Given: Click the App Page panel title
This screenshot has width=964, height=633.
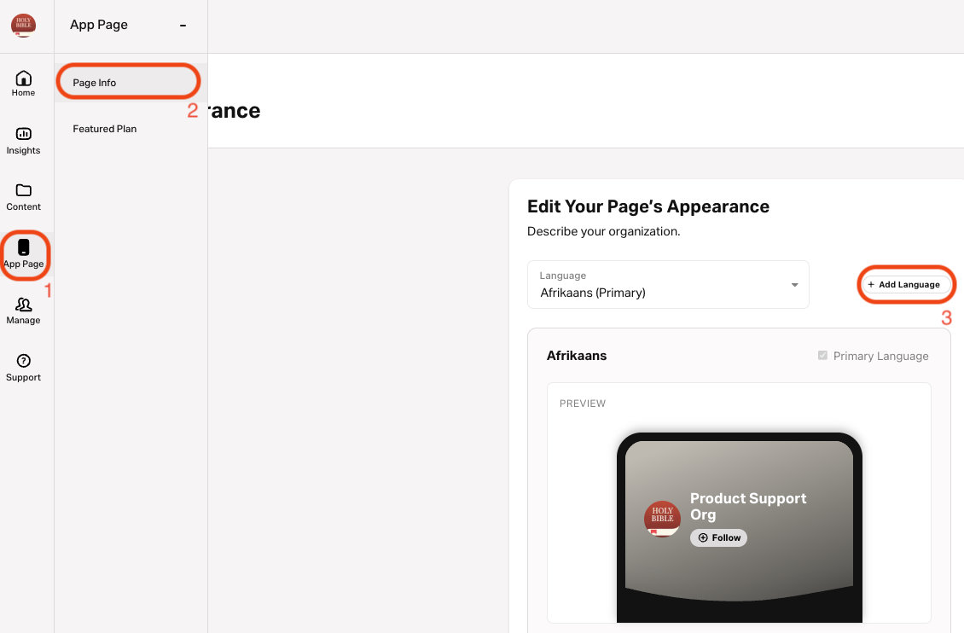Looking at the screenshot, I should tap(99, 26).
